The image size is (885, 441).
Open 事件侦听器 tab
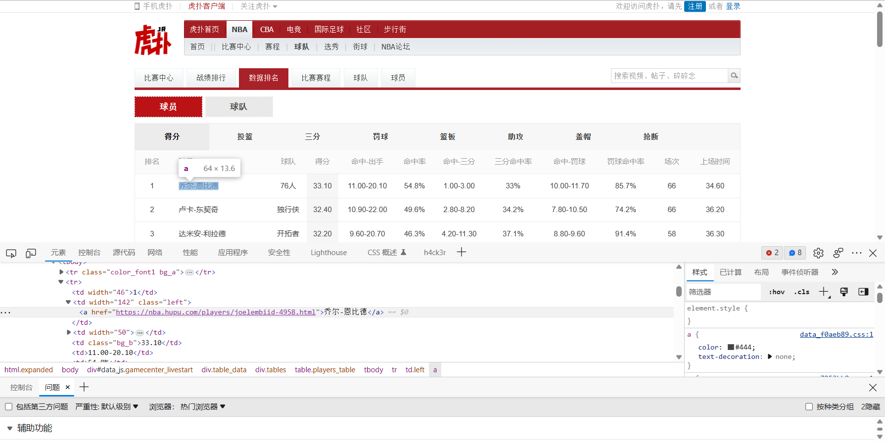(800, 272)
